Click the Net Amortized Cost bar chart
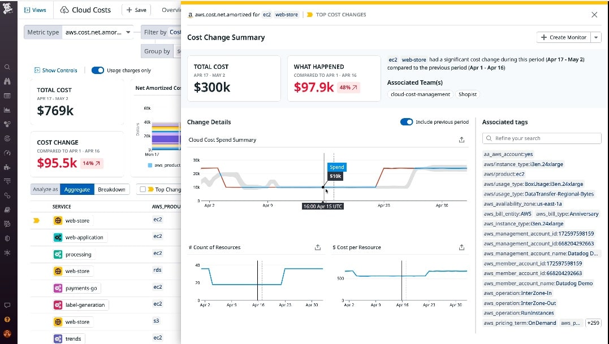 point(166,137)
